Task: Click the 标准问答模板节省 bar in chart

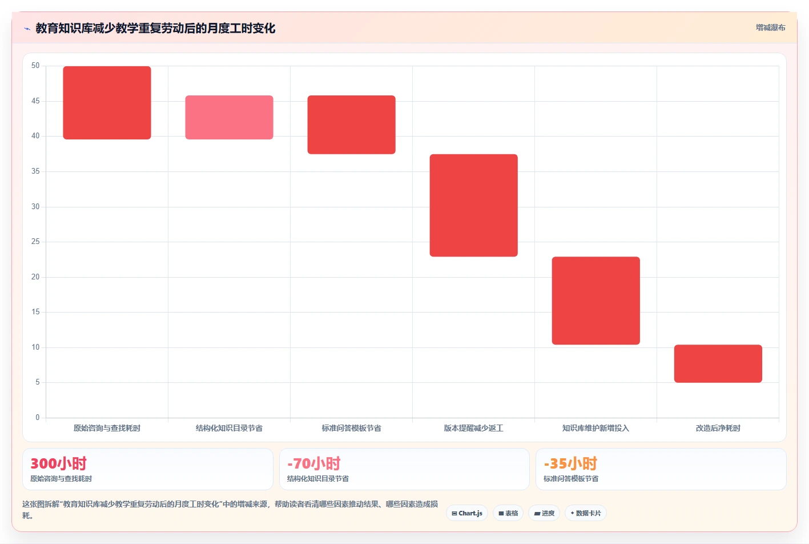Action: pos(351,125)
